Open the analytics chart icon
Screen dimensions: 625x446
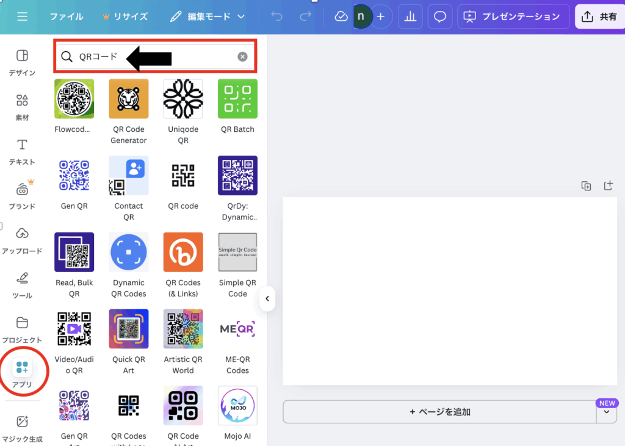point(410,16)
